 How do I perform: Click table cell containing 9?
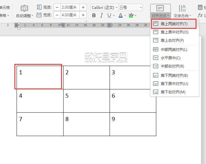tap(133, 124)
